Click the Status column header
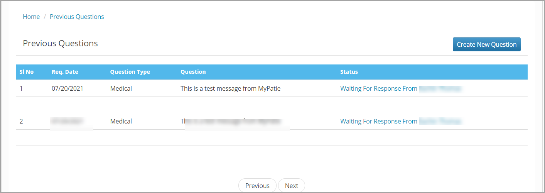Screen dimensions: 545x193 349,72
